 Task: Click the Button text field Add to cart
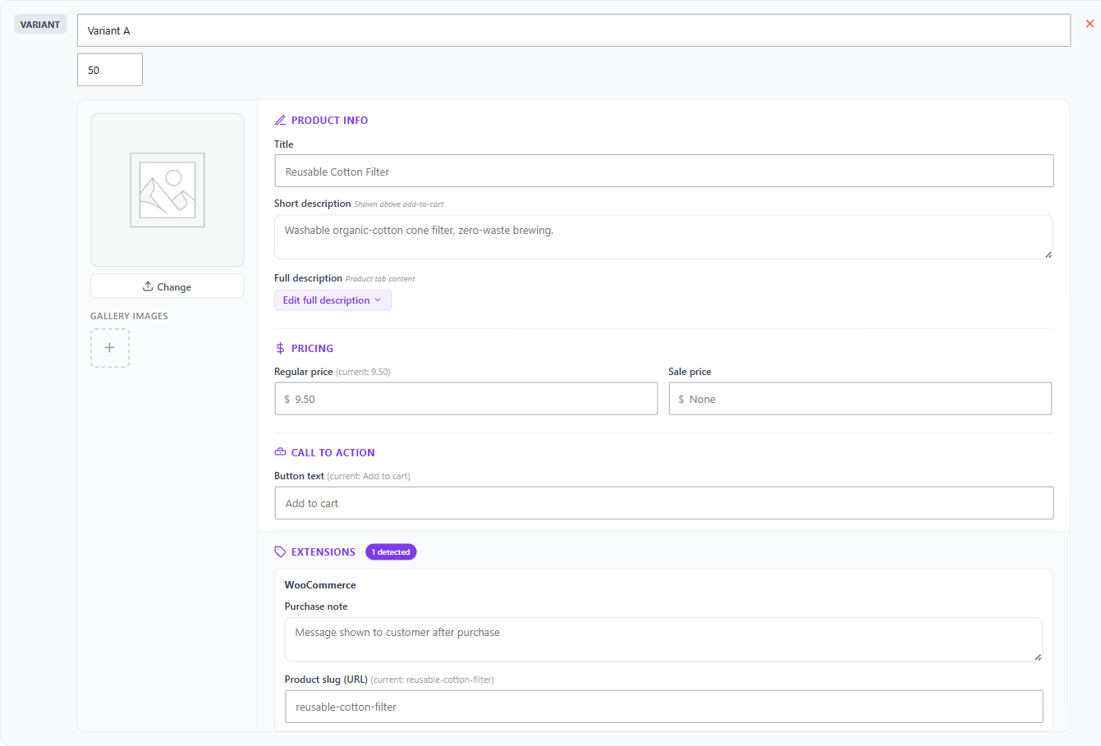663,503
